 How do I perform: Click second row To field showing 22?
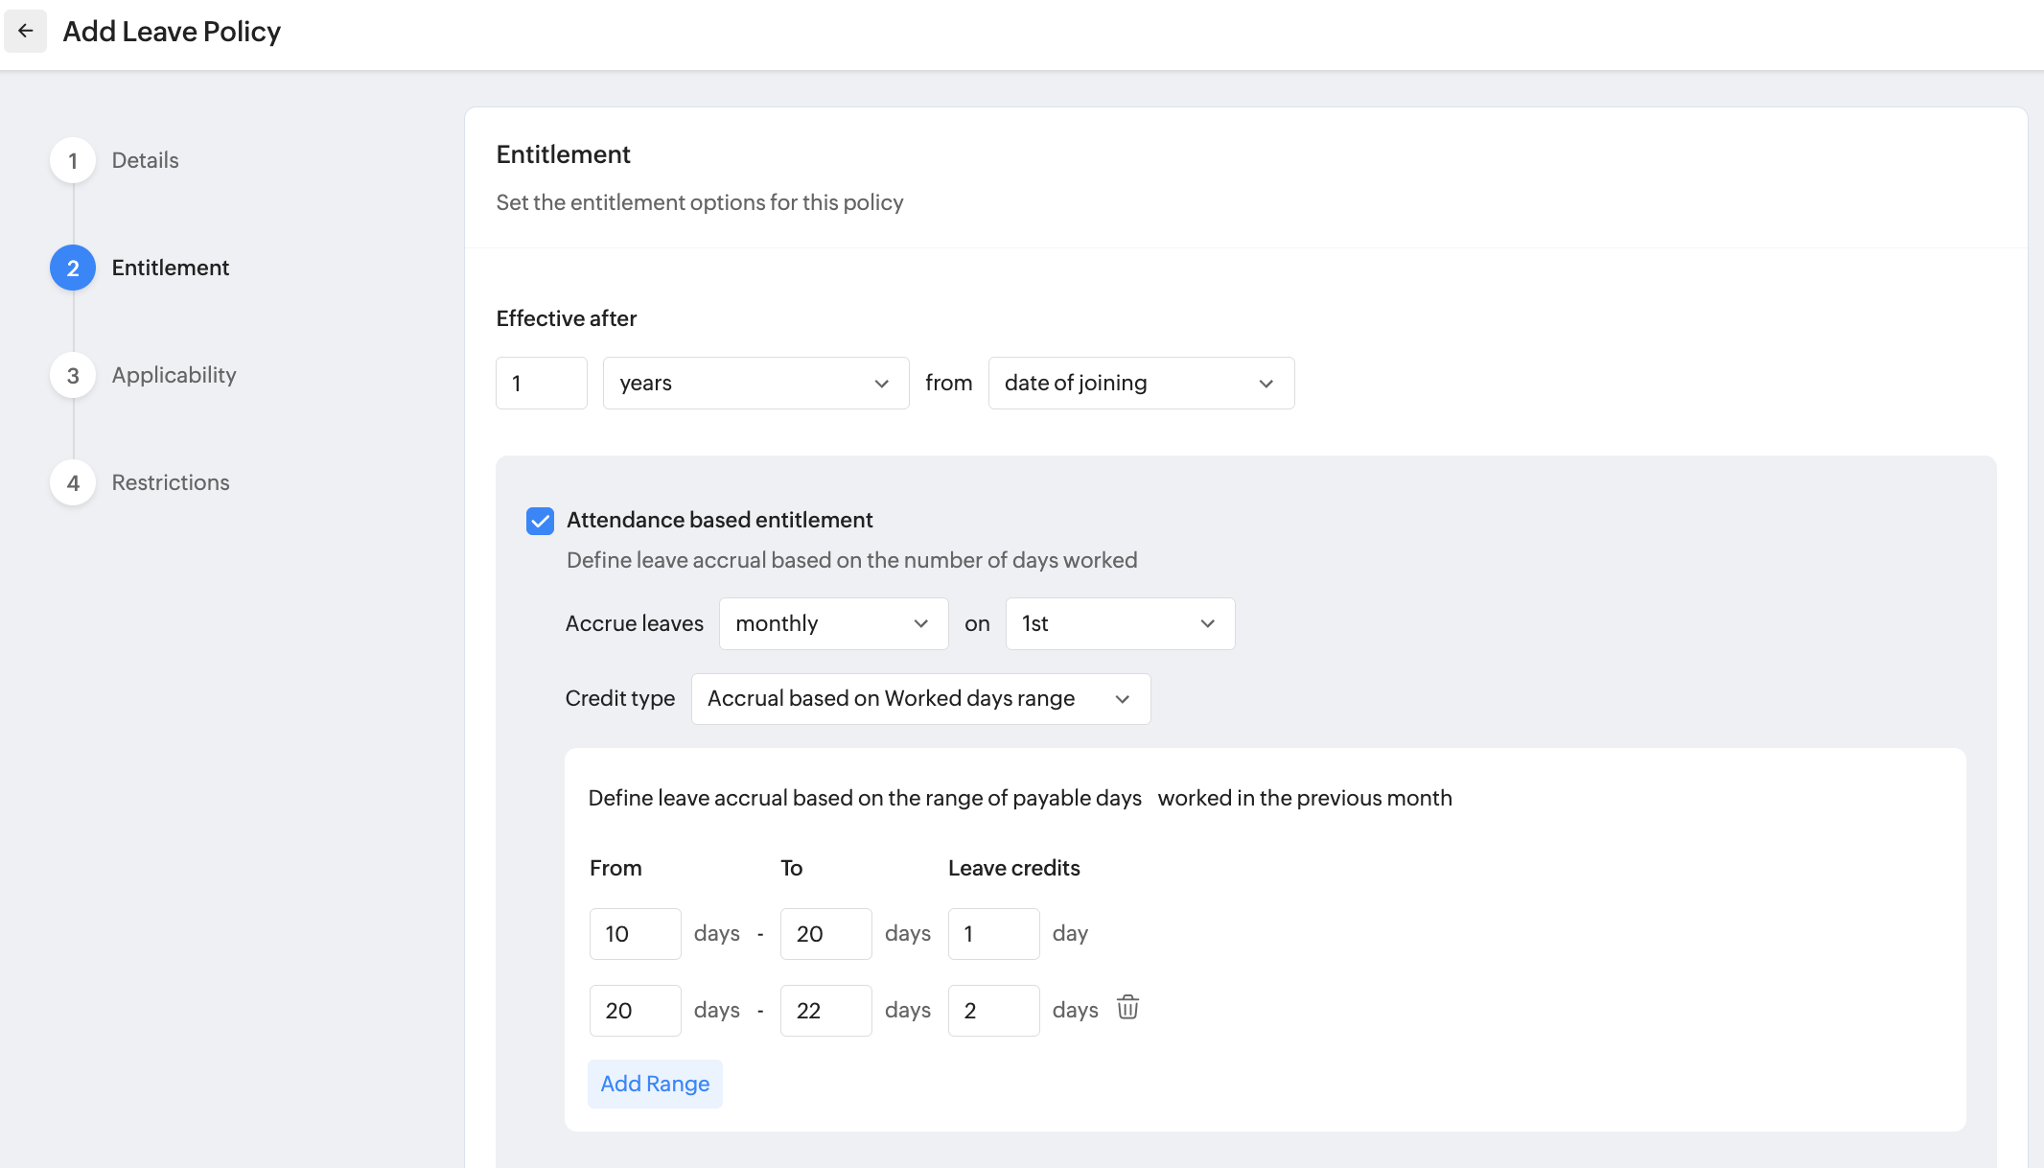tap(825, 1011)
